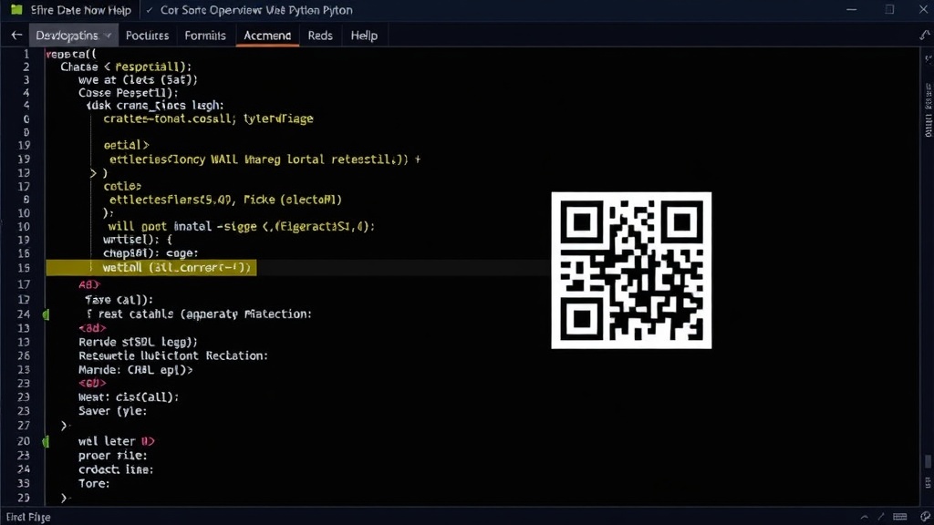The image size is (934, 525).
Task: Click 'Finel Fiige' in the status bar
Action: (28, 517)
